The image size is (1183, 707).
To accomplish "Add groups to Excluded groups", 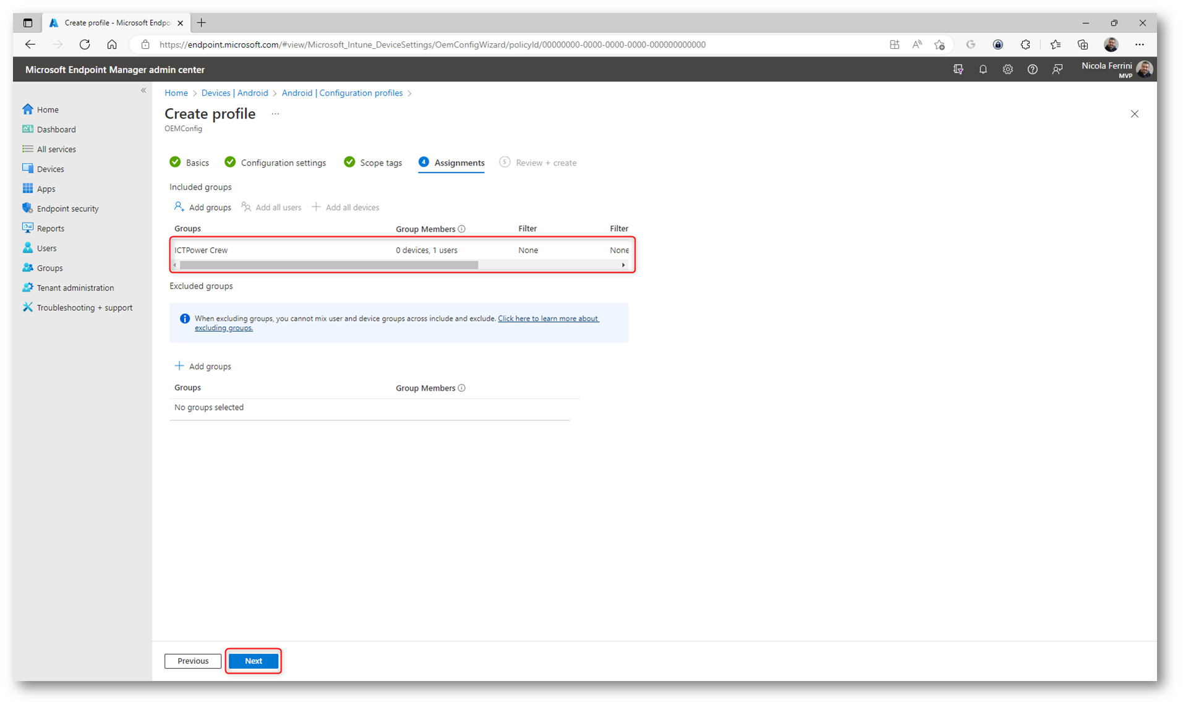I will coord(202,366).
